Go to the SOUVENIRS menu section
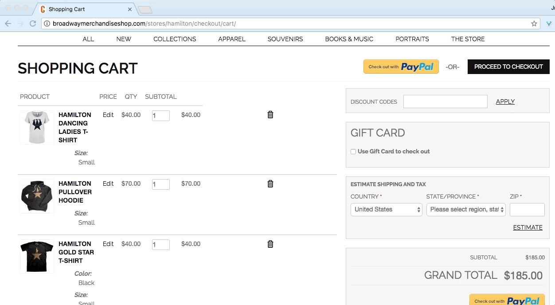 pos(285,39)
